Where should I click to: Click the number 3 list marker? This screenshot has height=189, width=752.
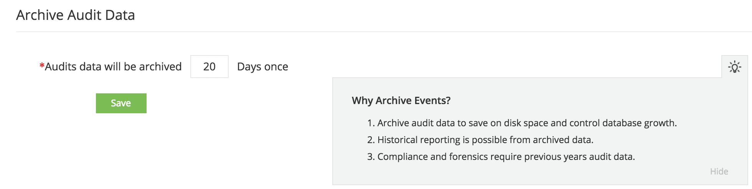370,157
